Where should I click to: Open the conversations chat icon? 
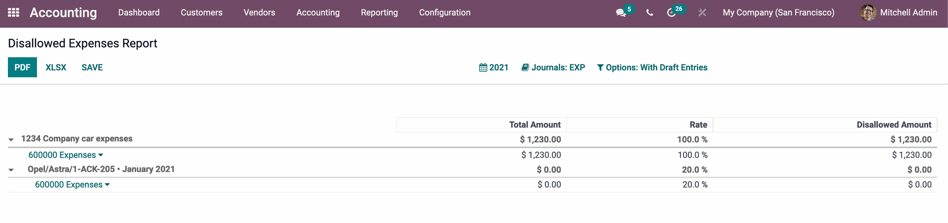(x=621, y=13)
